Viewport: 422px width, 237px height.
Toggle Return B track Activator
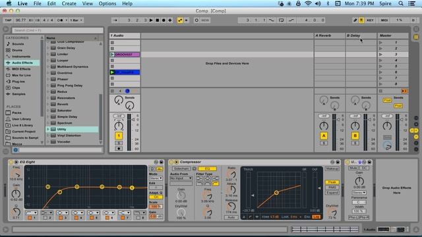pos(355,136)
